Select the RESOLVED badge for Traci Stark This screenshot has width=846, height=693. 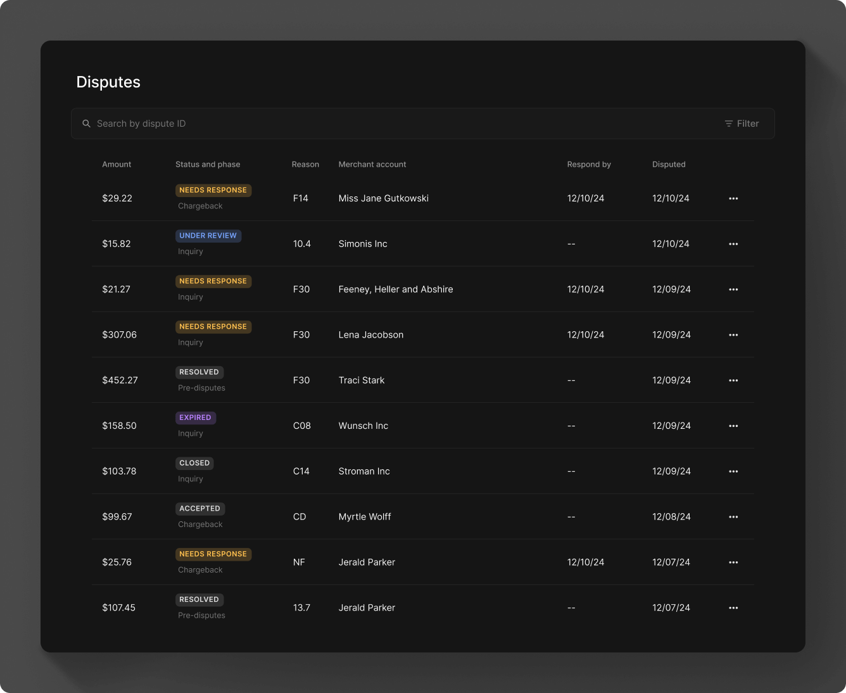[199, 372]
